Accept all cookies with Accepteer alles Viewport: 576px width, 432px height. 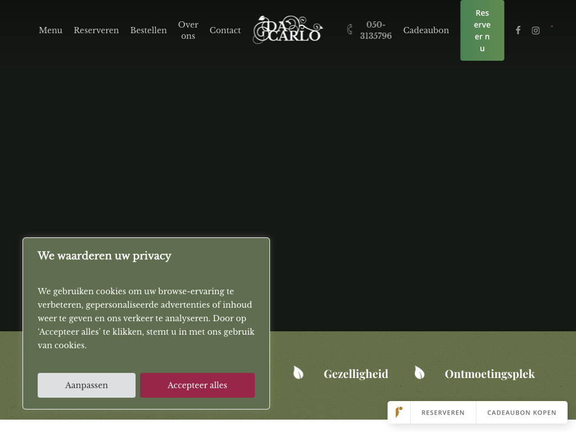point(197,385)
